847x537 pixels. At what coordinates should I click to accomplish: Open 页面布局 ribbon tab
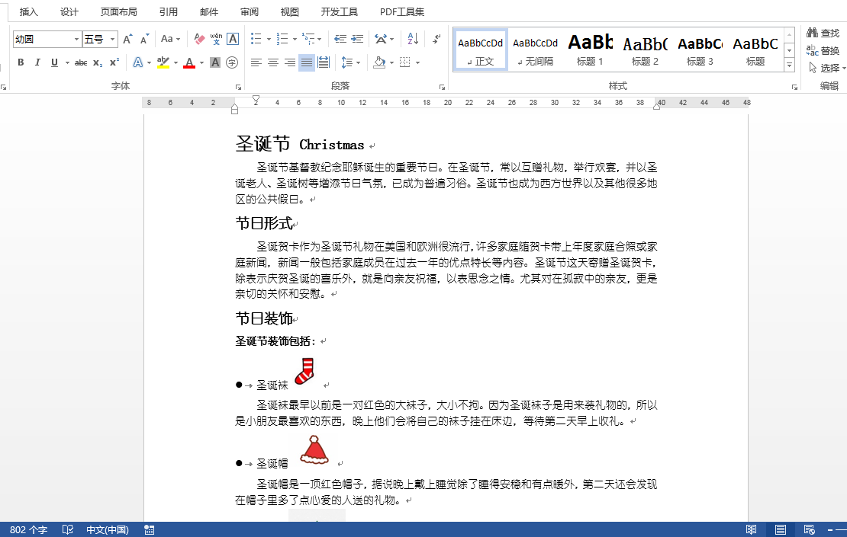tap(119, 12)
